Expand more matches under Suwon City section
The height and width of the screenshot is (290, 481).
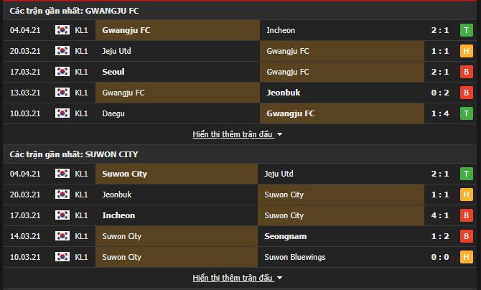tap(233, 278)
